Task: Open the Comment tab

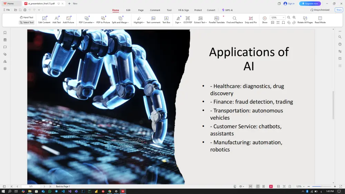Action: point(155,10)
